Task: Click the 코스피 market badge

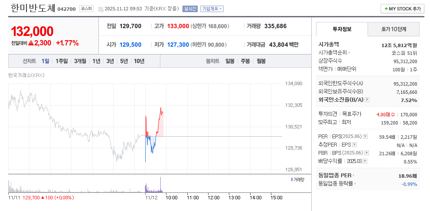Action: (x=86, y=9)
